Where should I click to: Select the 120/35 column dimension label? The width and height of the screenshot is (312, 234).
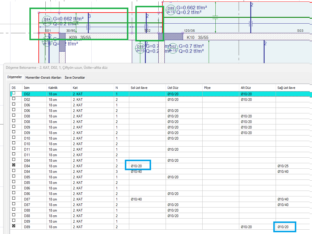189,31
